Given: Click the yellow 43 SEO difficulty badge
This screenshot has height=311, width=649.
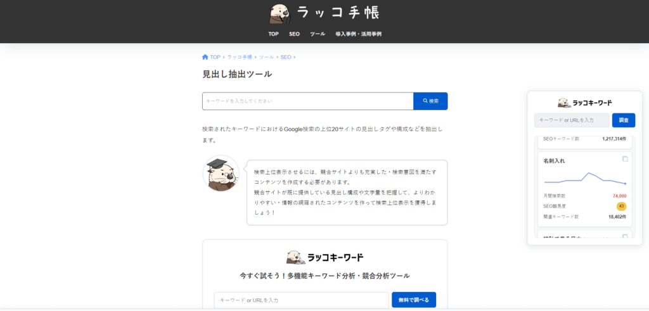Looking at the screenshot, I should (x=621, y=206).
